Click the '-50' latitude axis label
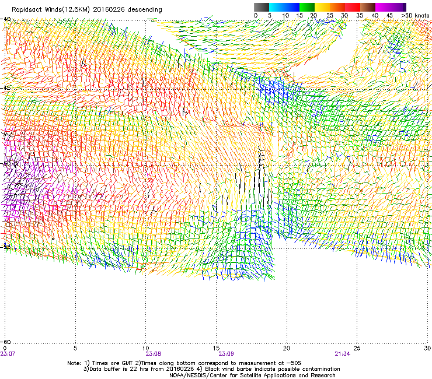Image resolution: width=432 pixels, height=379 pixels. (x=6, y=163)
